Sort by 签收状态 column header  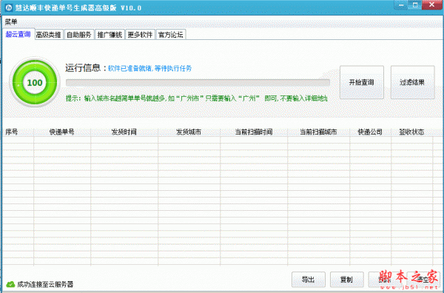[411, 132]
